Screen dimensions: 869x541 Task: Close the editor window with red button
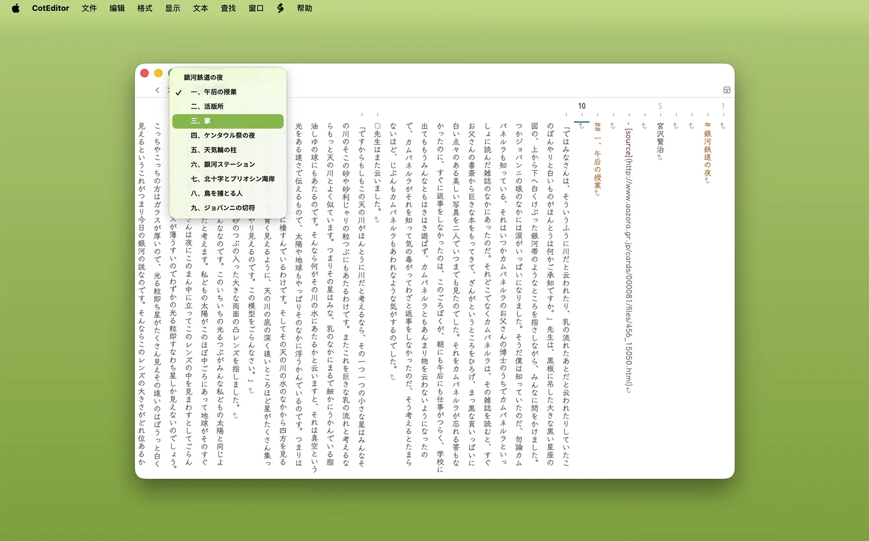(145, 73)
